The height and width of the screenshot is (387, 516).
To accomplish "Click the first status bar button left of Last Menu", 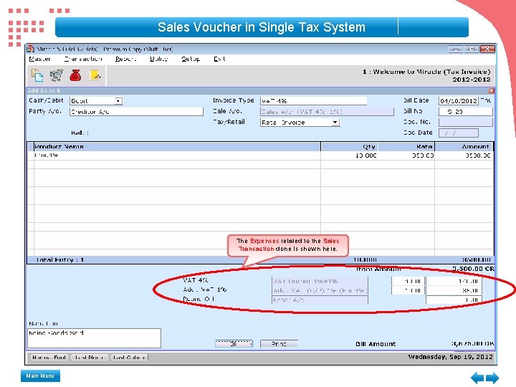I will pos(49,358).
